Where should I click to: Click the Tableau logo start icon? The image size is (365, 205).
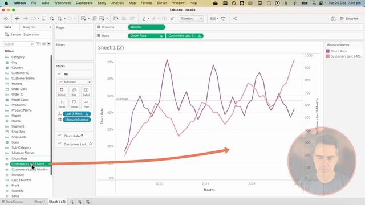click(x=6, y=19)
